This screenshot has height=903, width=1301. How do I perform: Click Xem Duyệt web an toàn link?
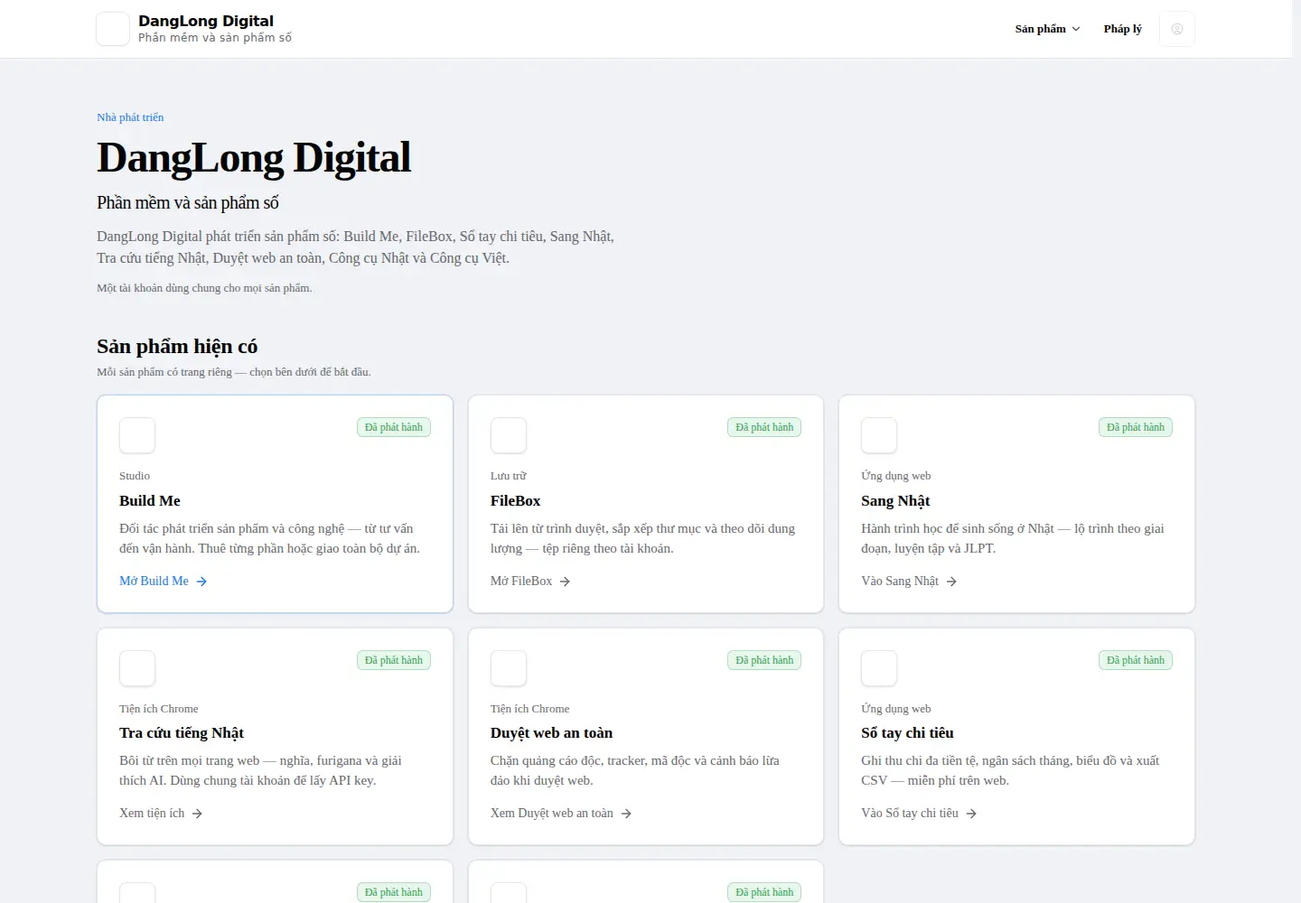pyautogui.click(x=561, y=814)
